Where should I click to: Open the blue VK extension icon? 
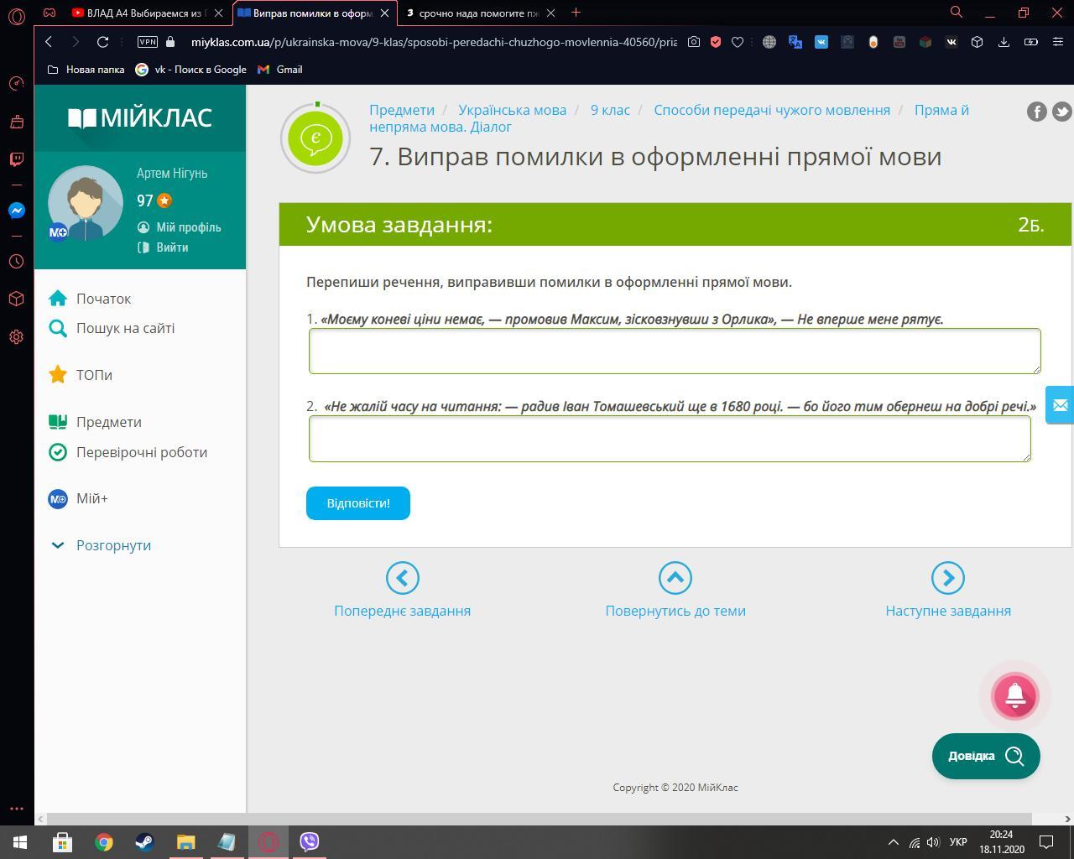pyautogui.click(x=821, y=42)
